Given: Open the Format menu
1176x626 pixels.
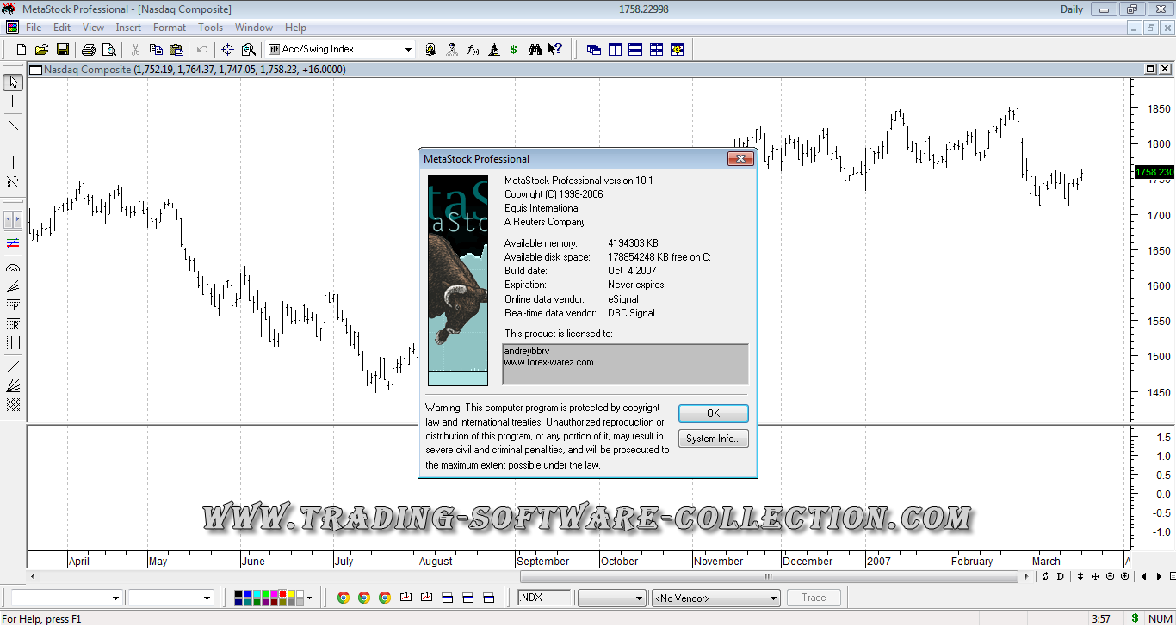Looking at the screenshot, I should 170,28.
